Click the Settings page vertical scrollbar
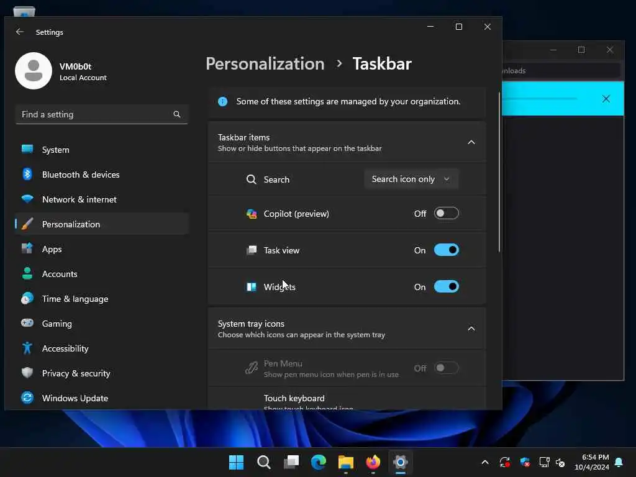 (x=499, y=171)
